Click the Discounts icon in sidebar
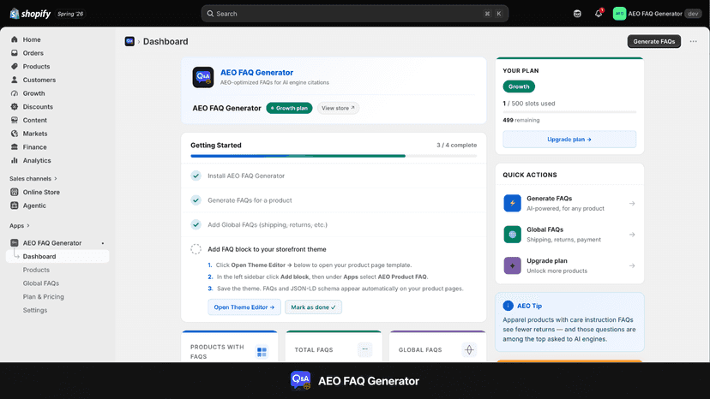 (x=15, y=107)
